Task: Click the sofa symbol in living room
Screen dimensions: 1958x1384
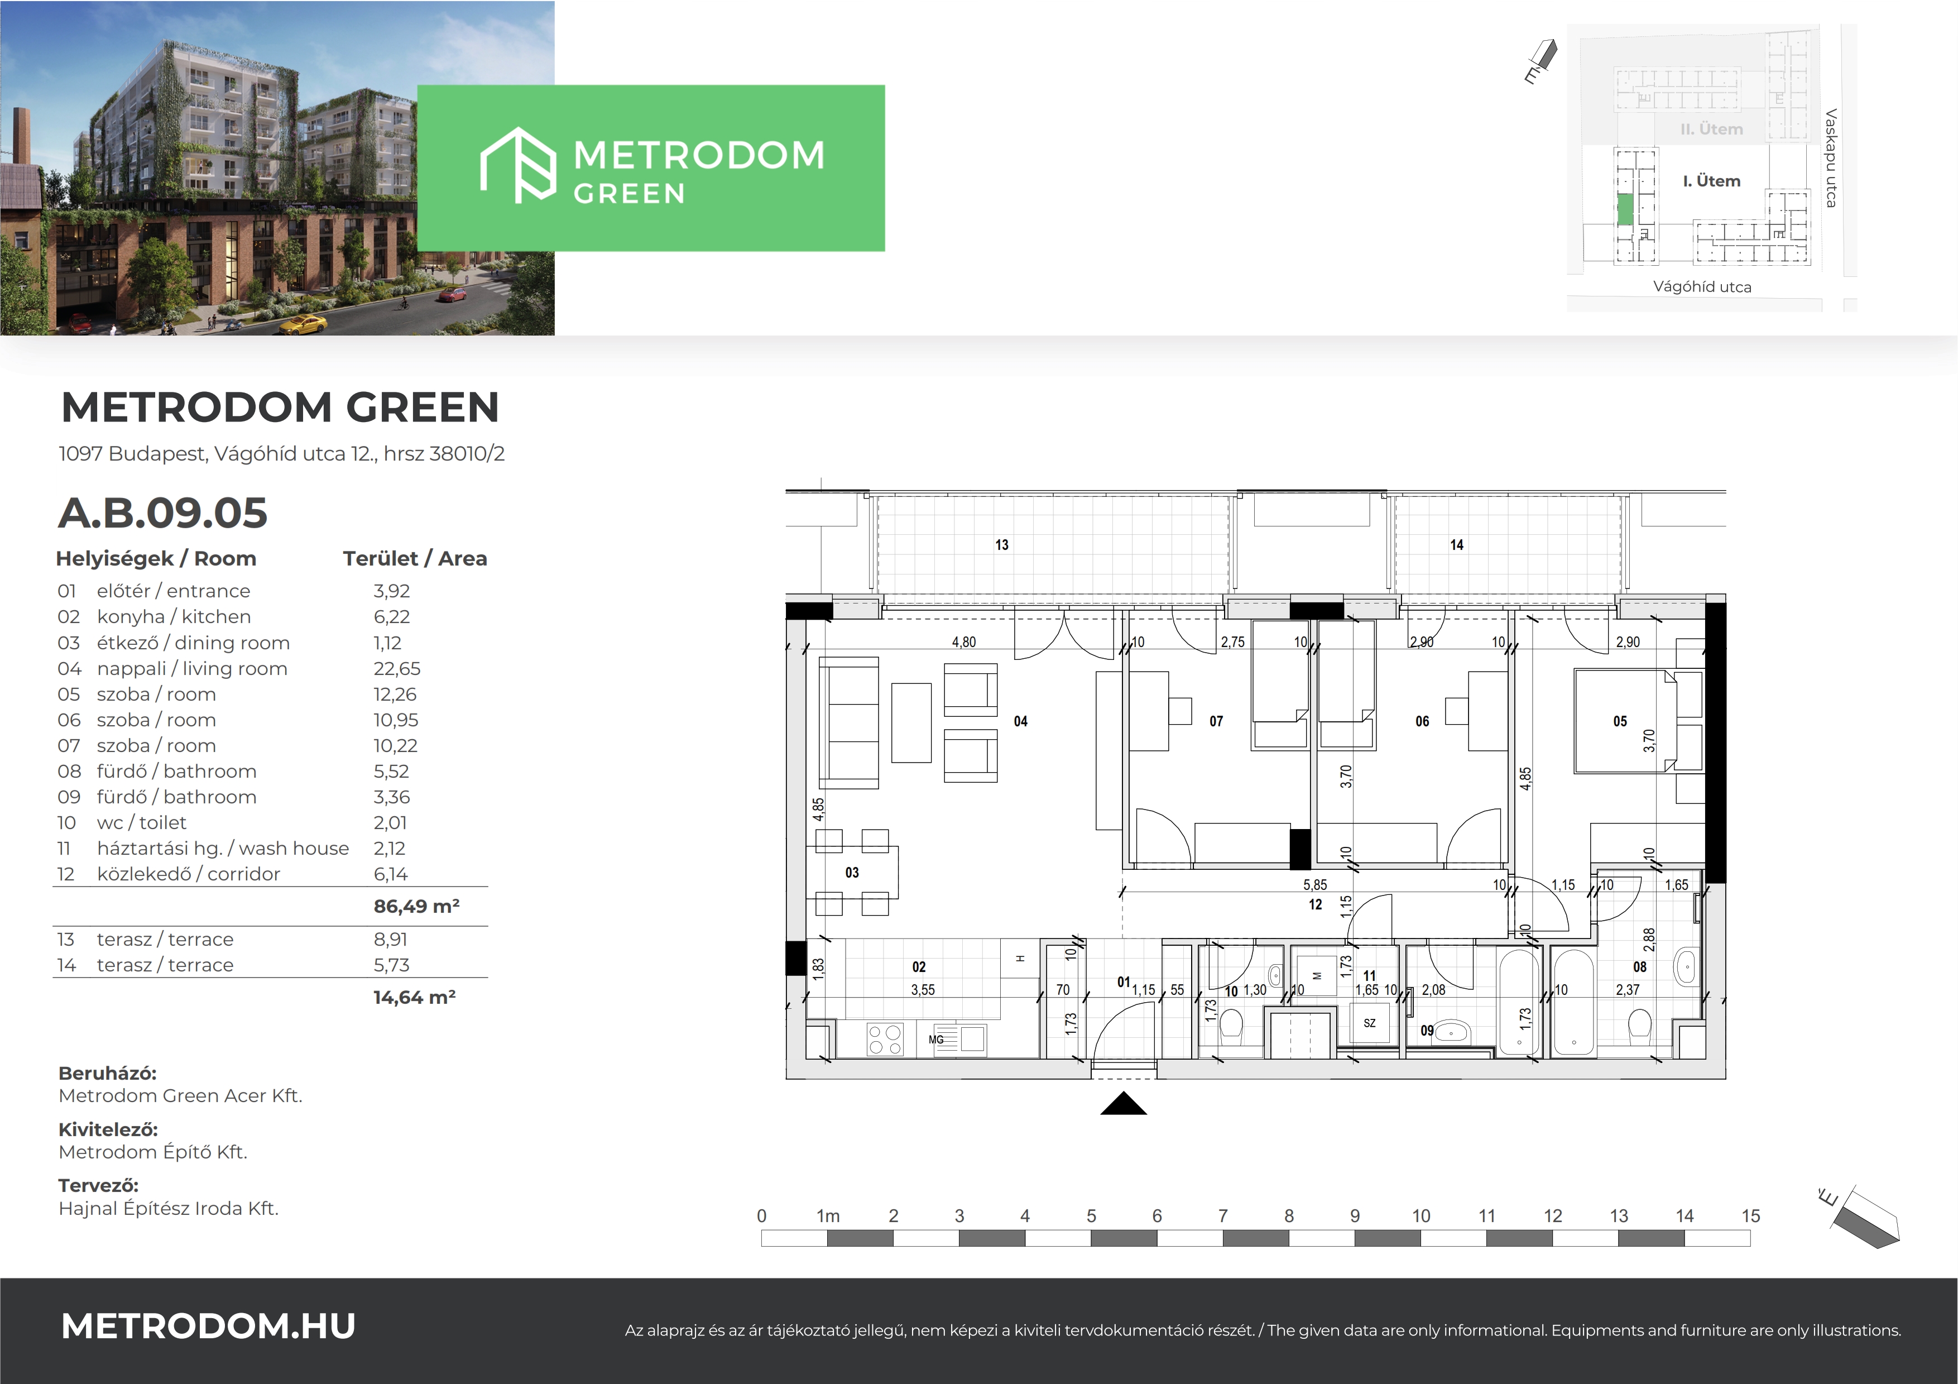Action: coord(850,722)
